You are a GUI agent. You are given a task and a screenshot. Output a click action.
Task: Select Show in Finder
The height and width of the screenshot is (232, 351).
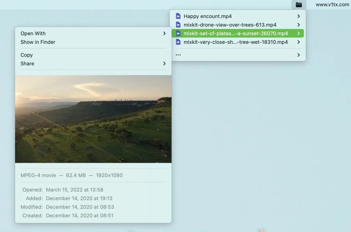point(93,42)
